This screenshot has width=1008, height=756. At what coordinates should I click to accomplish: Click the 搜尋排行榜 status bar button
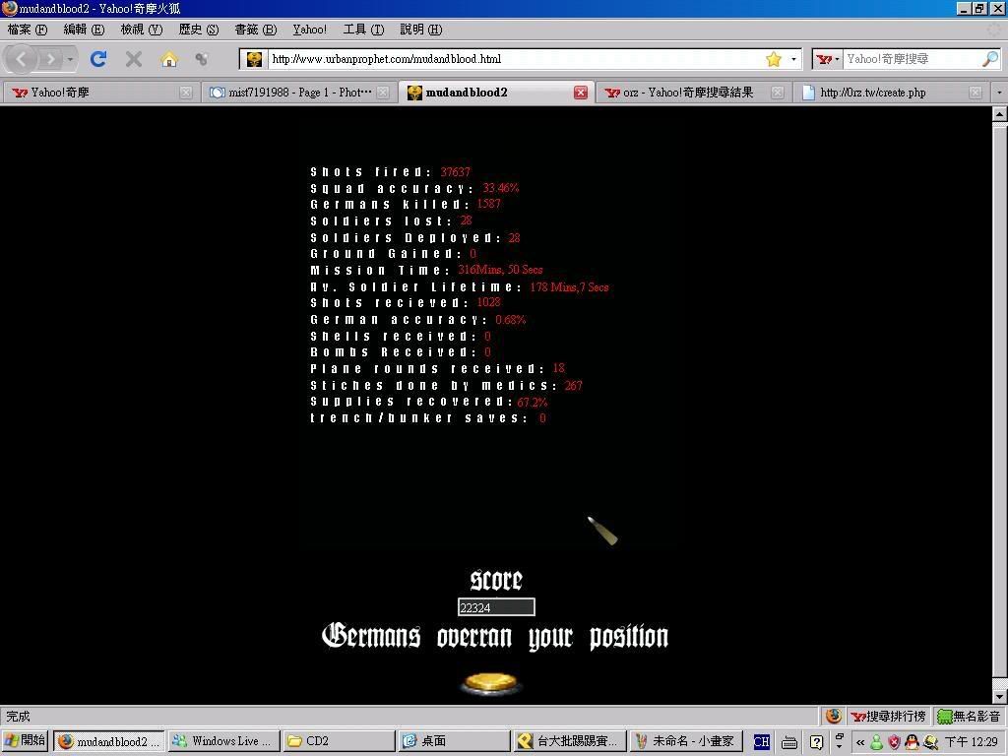pos(889,717)
